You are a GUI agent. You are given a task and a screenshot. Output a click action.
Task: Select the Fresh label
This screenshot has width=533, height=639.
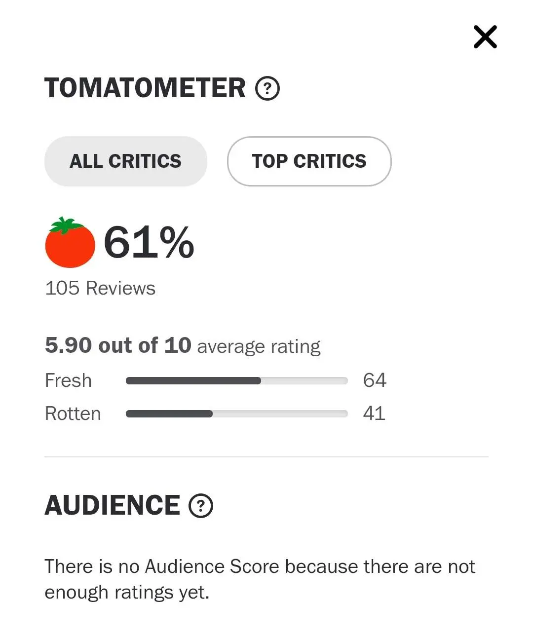[x=68, y=380]
